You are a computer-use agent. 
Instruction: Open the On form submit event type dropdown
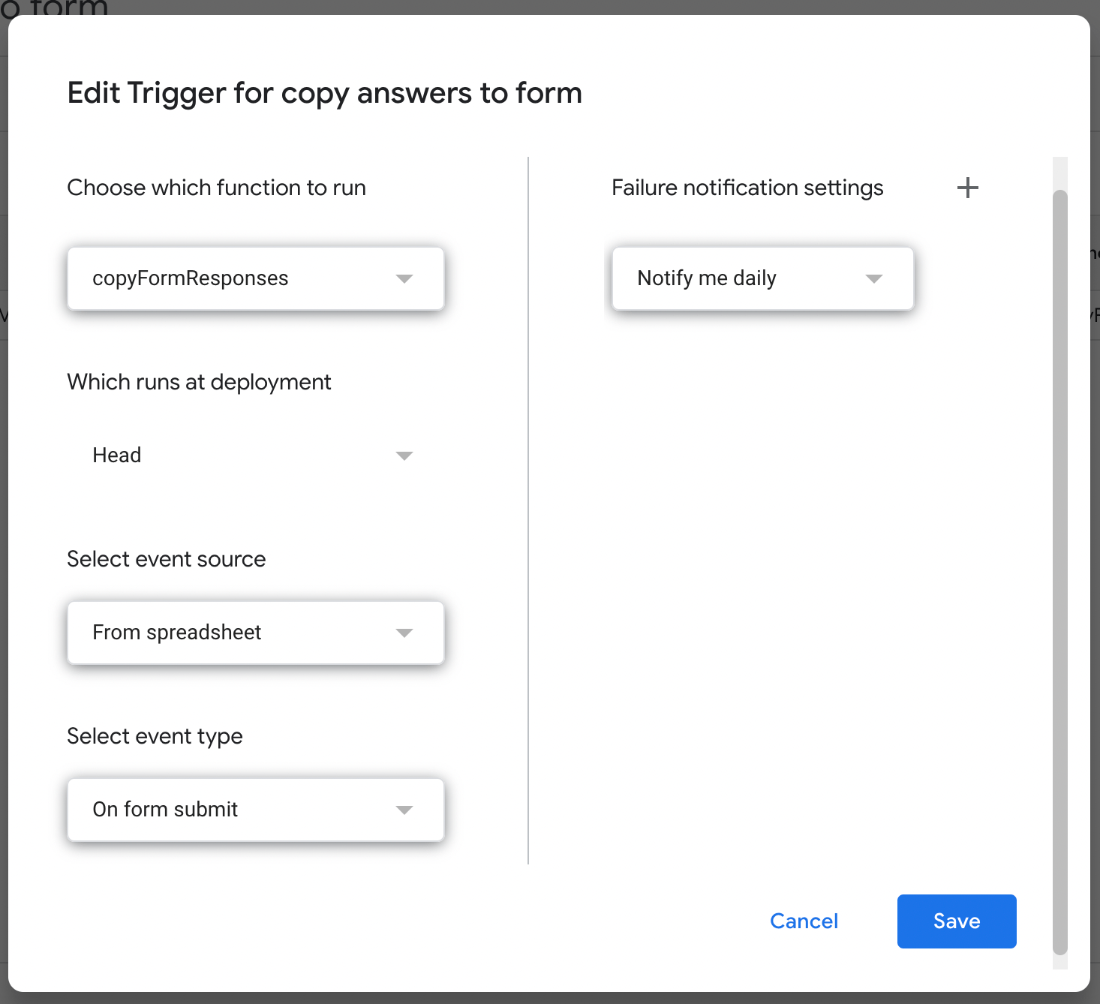(255, 810)
